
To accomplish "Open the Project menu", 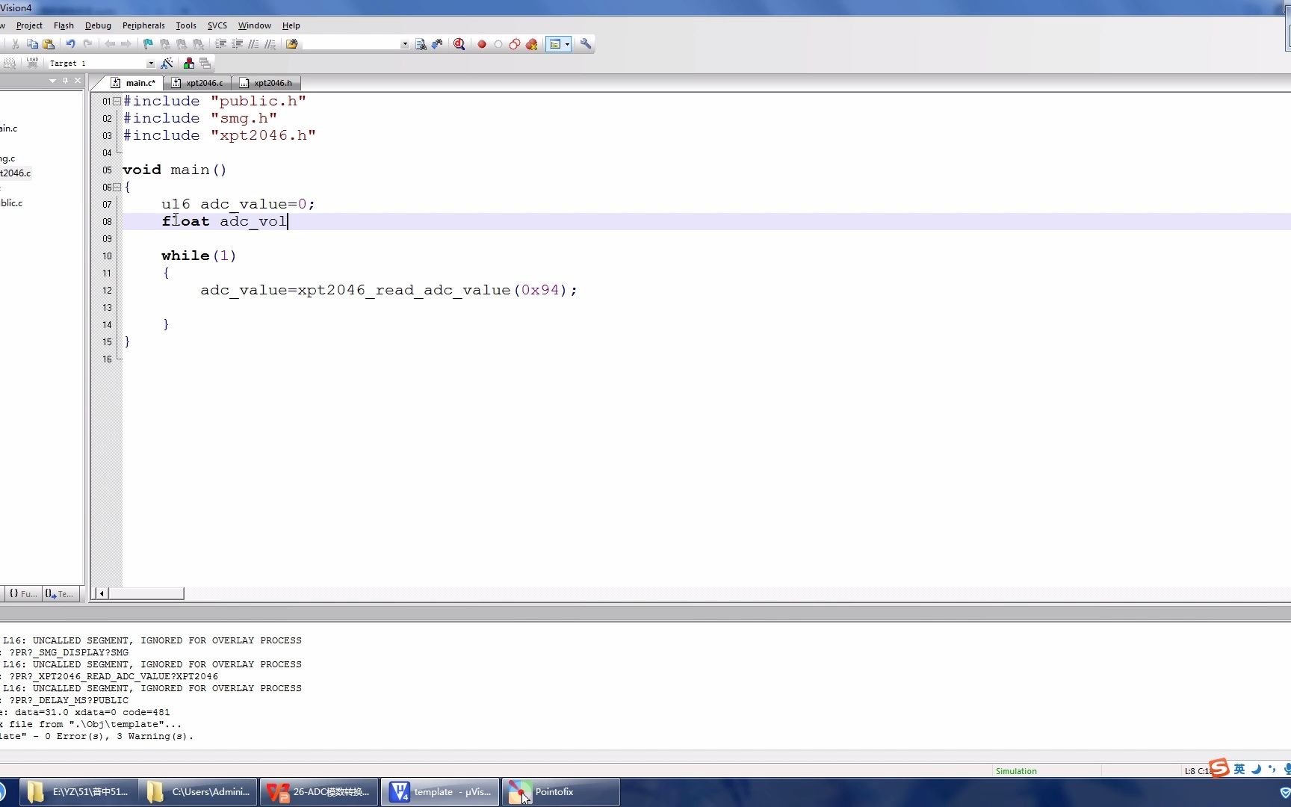I will pyautogui.click(x=29, y=25).
